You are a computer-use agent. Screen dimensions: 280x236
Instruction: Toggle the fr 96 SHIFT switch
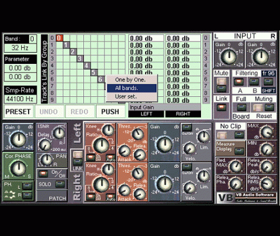click(x=268, y=82)
